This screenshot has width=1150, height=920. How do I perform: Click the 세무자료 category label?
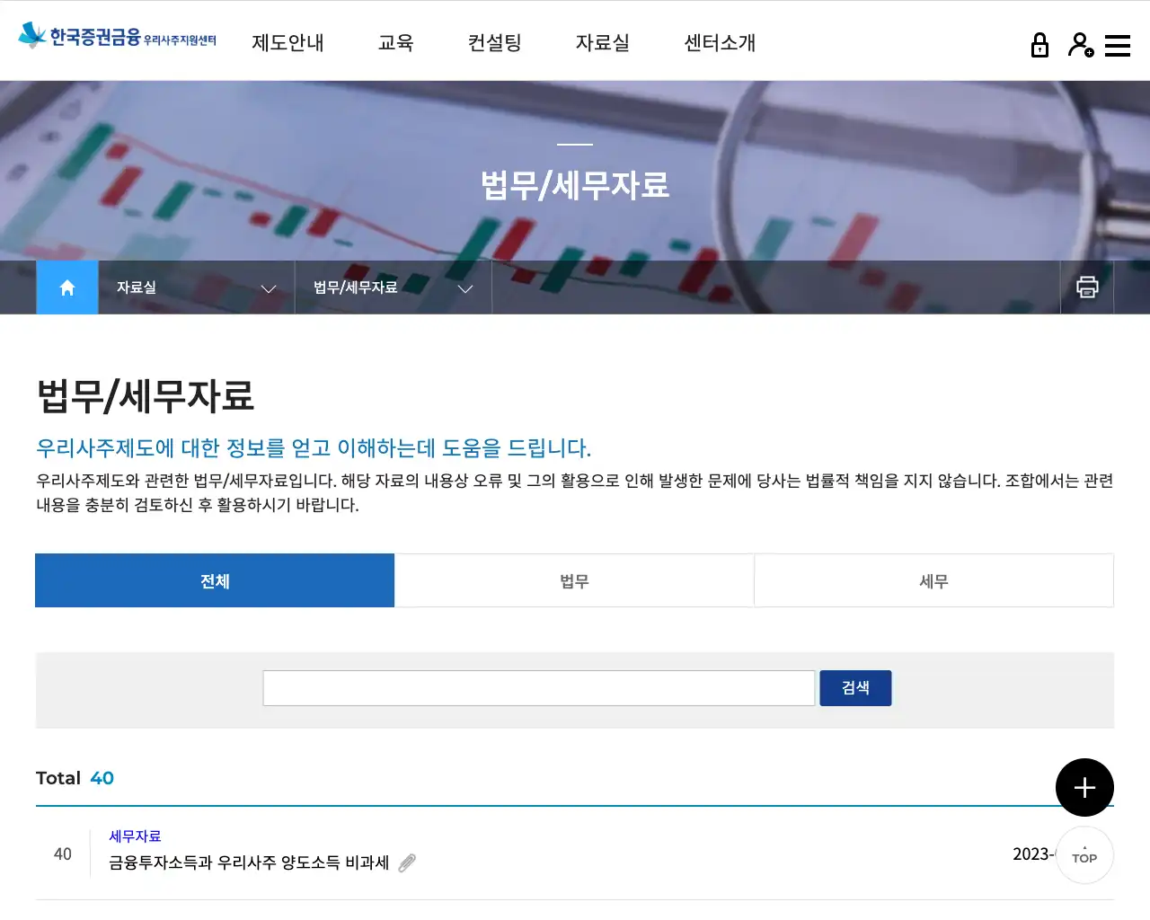pos(135,836)
